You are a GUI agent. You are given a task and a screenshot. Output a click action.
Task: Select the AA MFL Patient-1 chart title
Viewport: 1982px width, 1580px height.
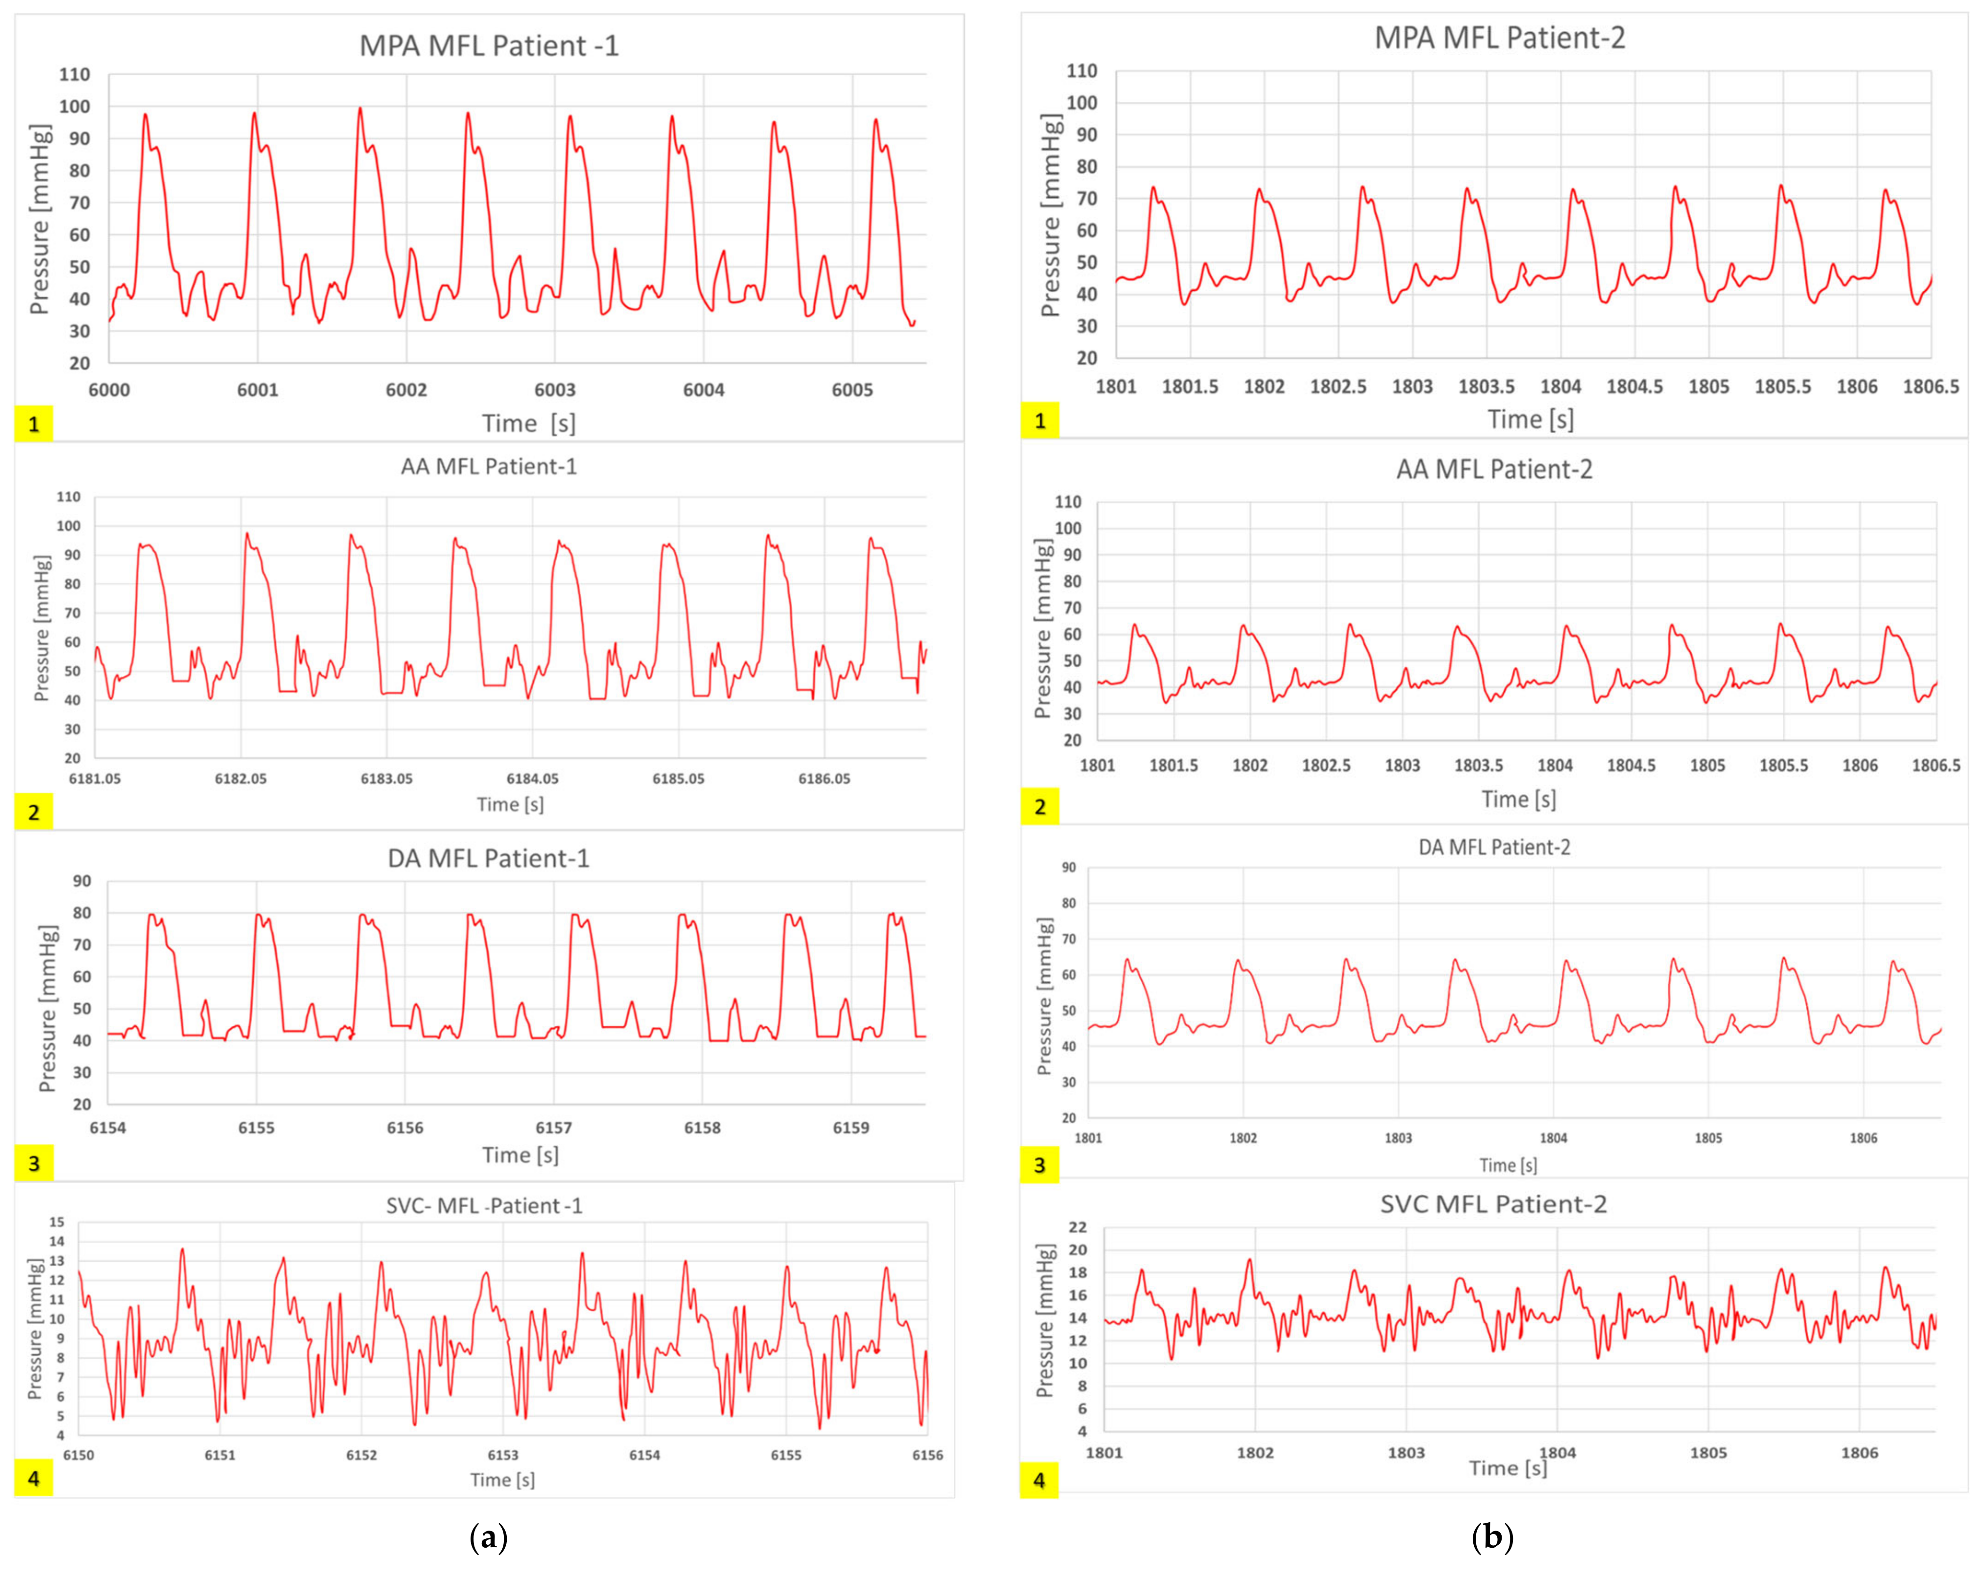coord(488,467)
